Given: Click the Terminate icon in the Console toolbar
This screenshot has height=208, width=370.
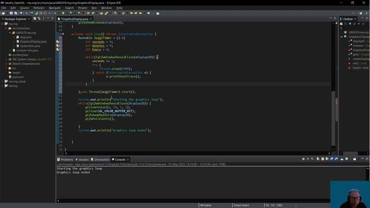Looking at the screenshot, I should pos(304,159).
